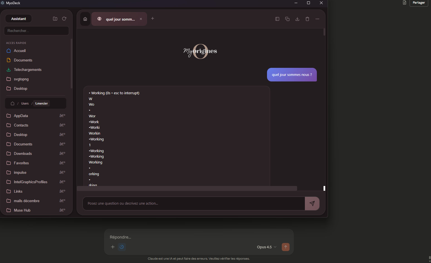Navigate to Users in breadcrumb path

[x=25, y=103]
